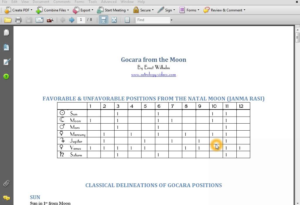Click the email envelope icon
The image size is (300, 205).
[40, 20]
